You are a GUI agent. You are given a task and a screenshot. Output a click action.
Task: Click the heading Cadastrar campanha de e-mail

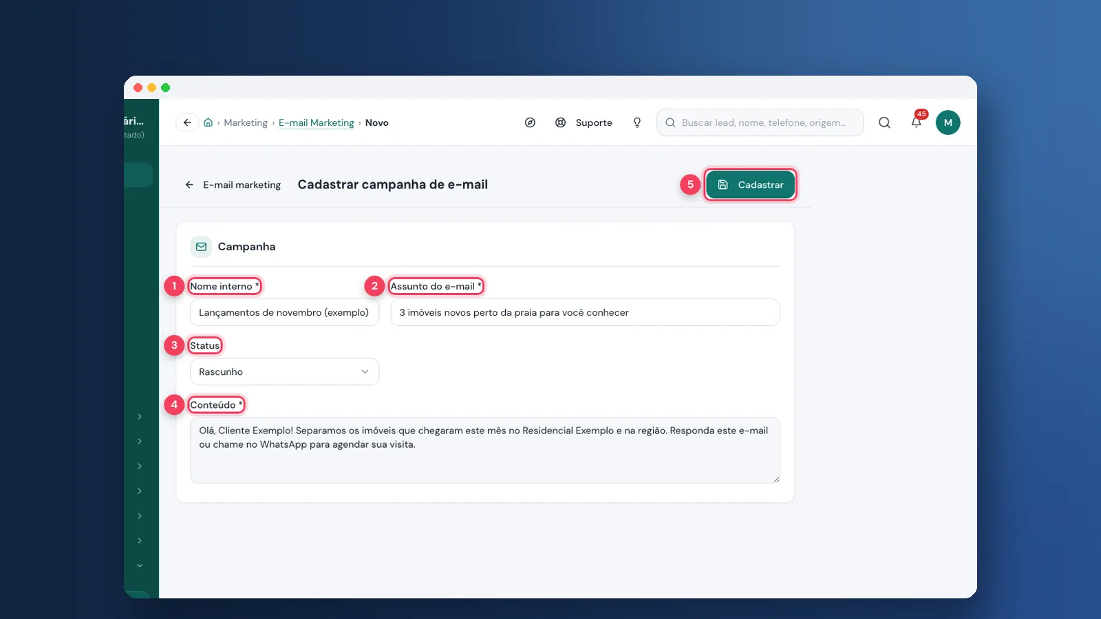(393, 184)
